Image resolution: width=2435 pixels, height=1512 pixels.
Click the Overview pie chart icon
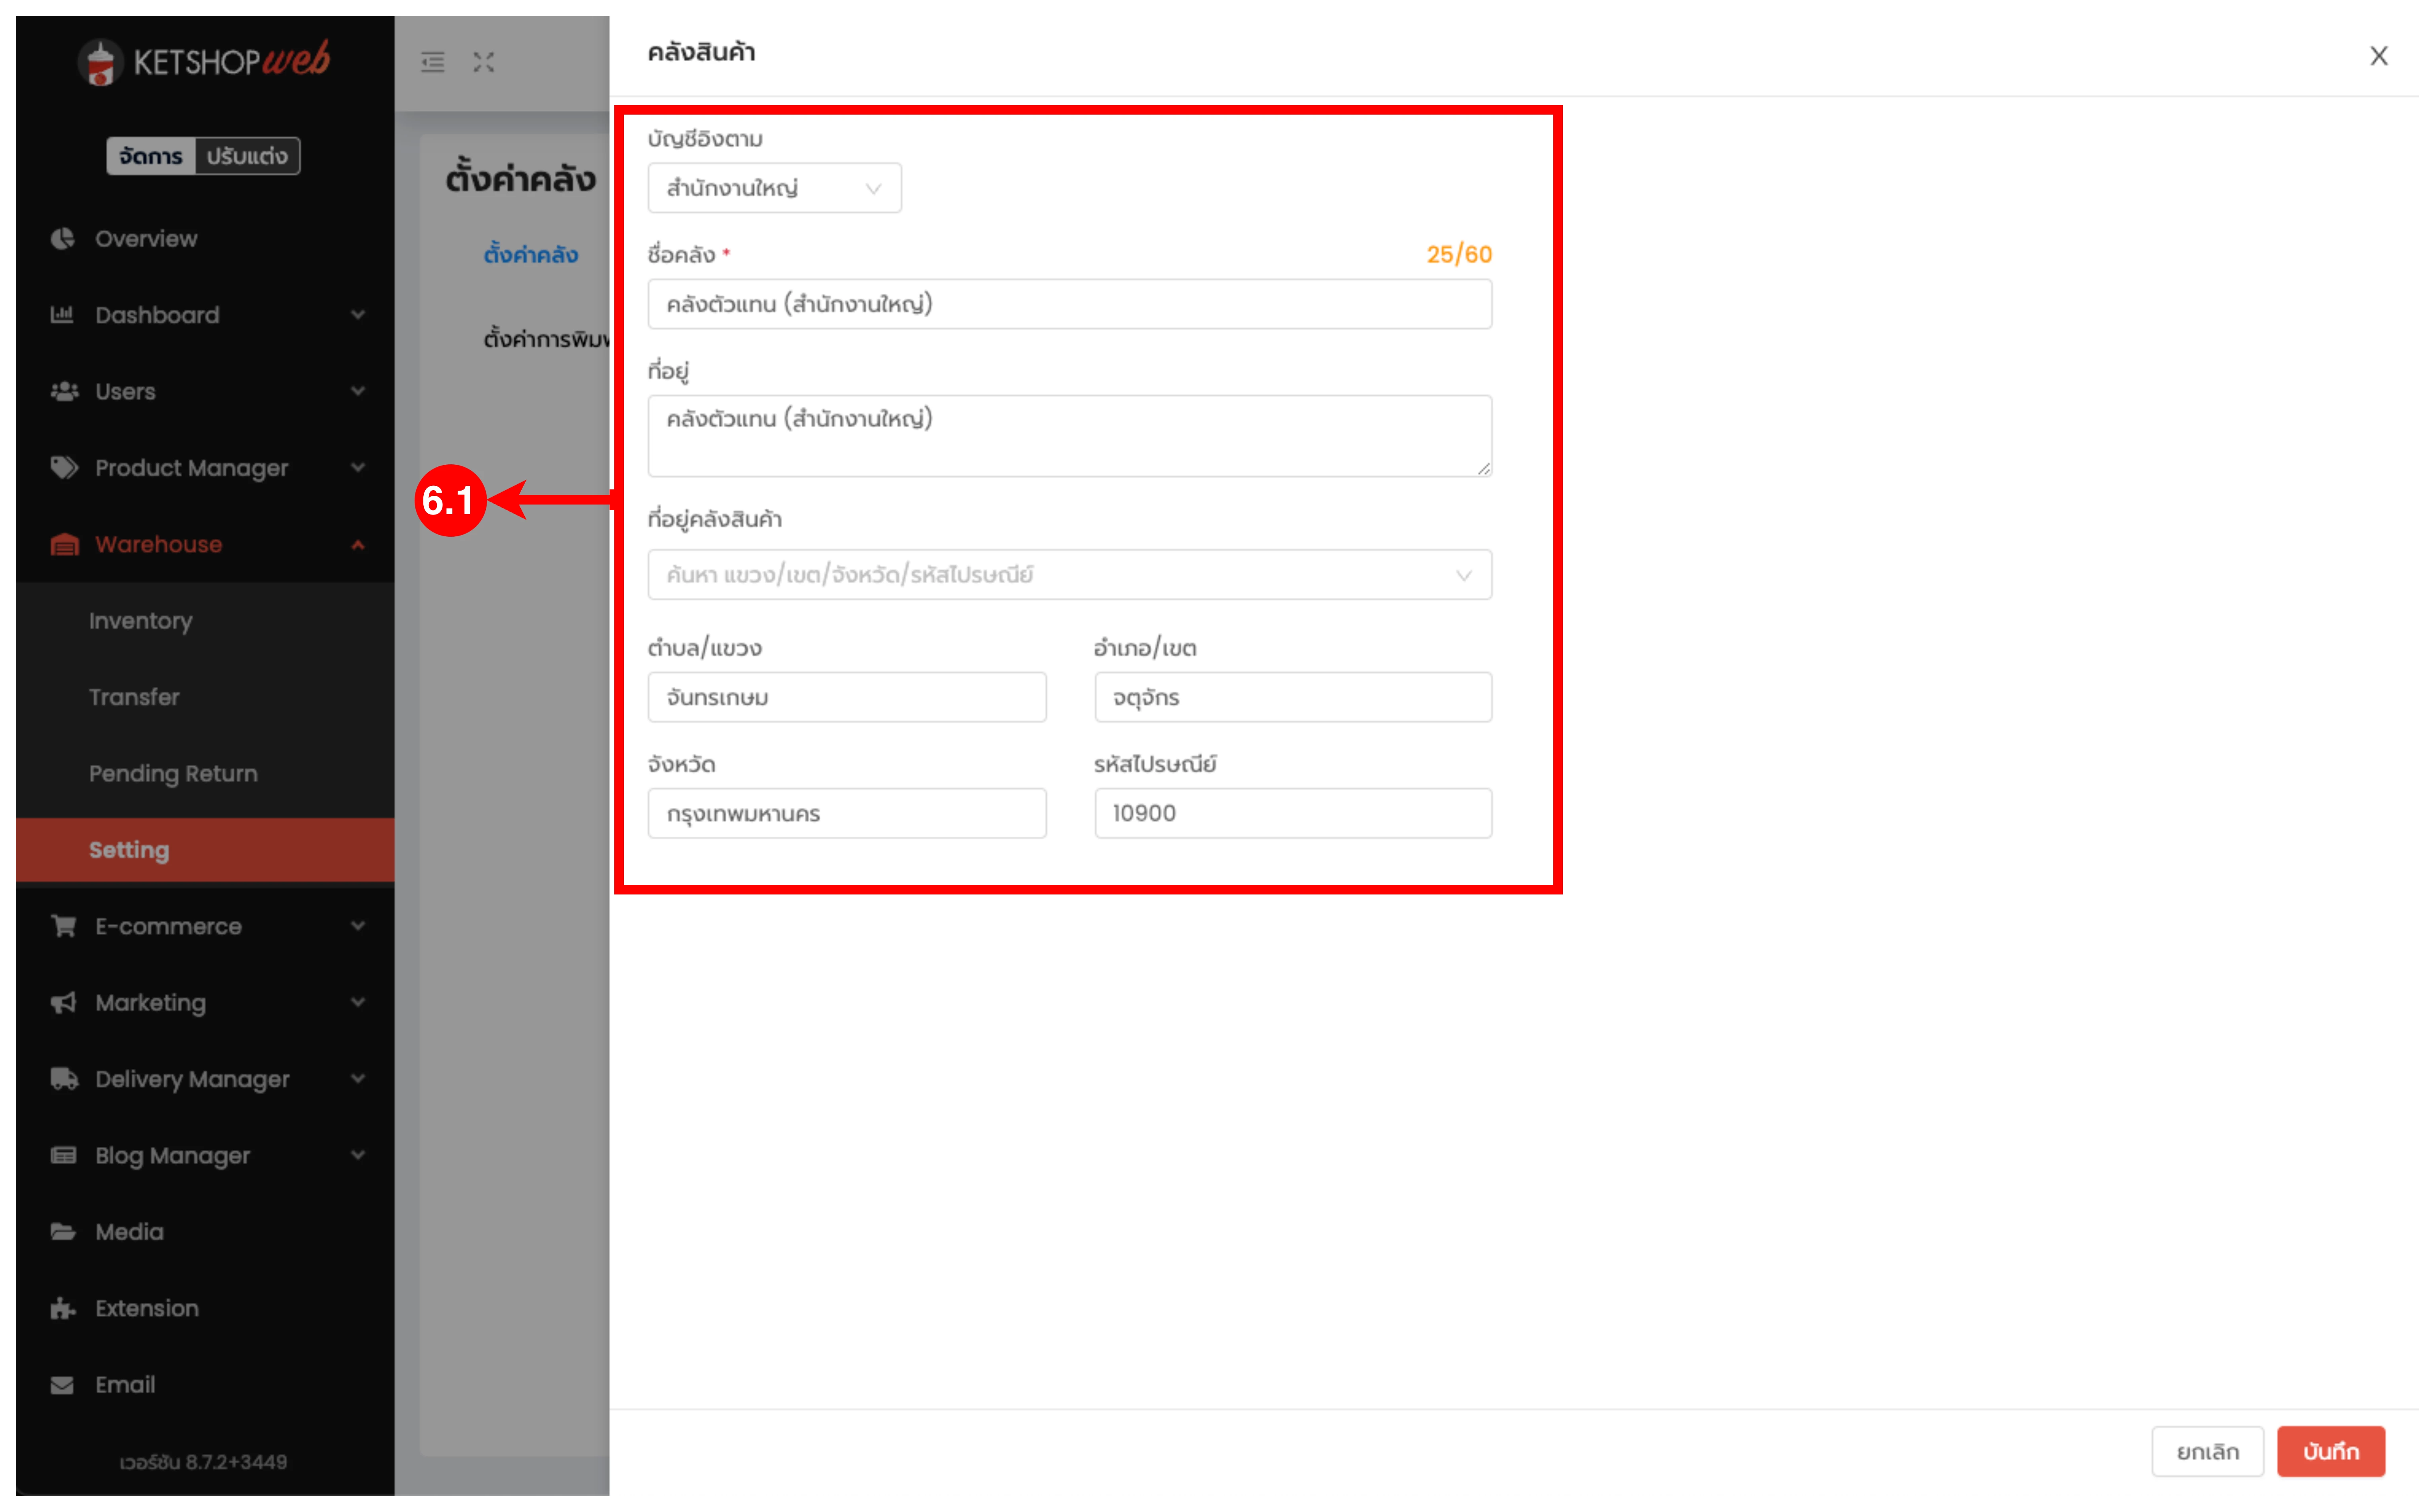pos(63,239)
